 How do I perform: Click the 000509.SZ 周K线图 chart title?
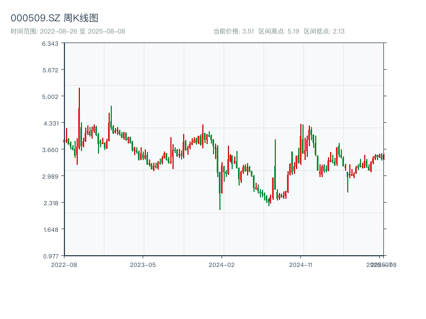54,18
